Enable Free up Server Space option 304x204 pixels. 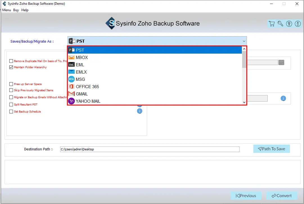[11, 84]
